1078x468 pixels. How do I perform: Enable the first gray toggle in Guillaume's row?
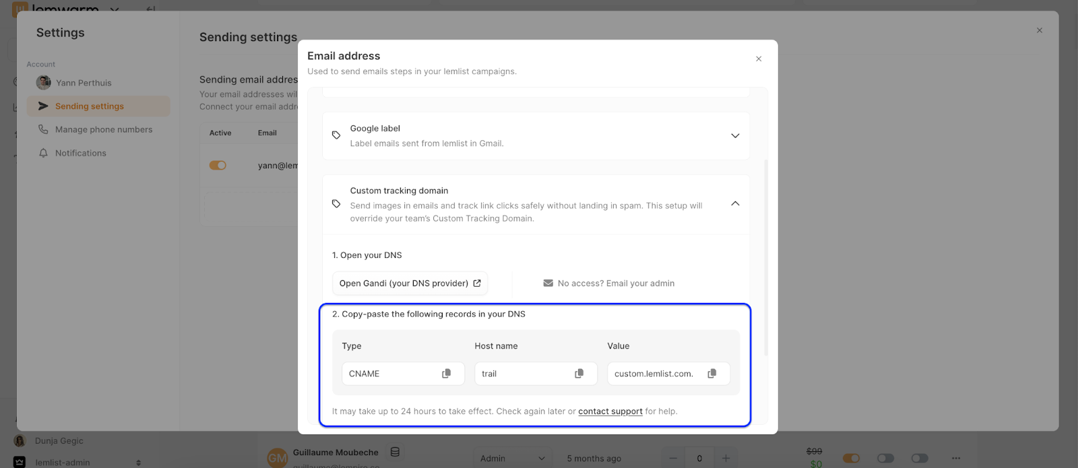[885, 458]
